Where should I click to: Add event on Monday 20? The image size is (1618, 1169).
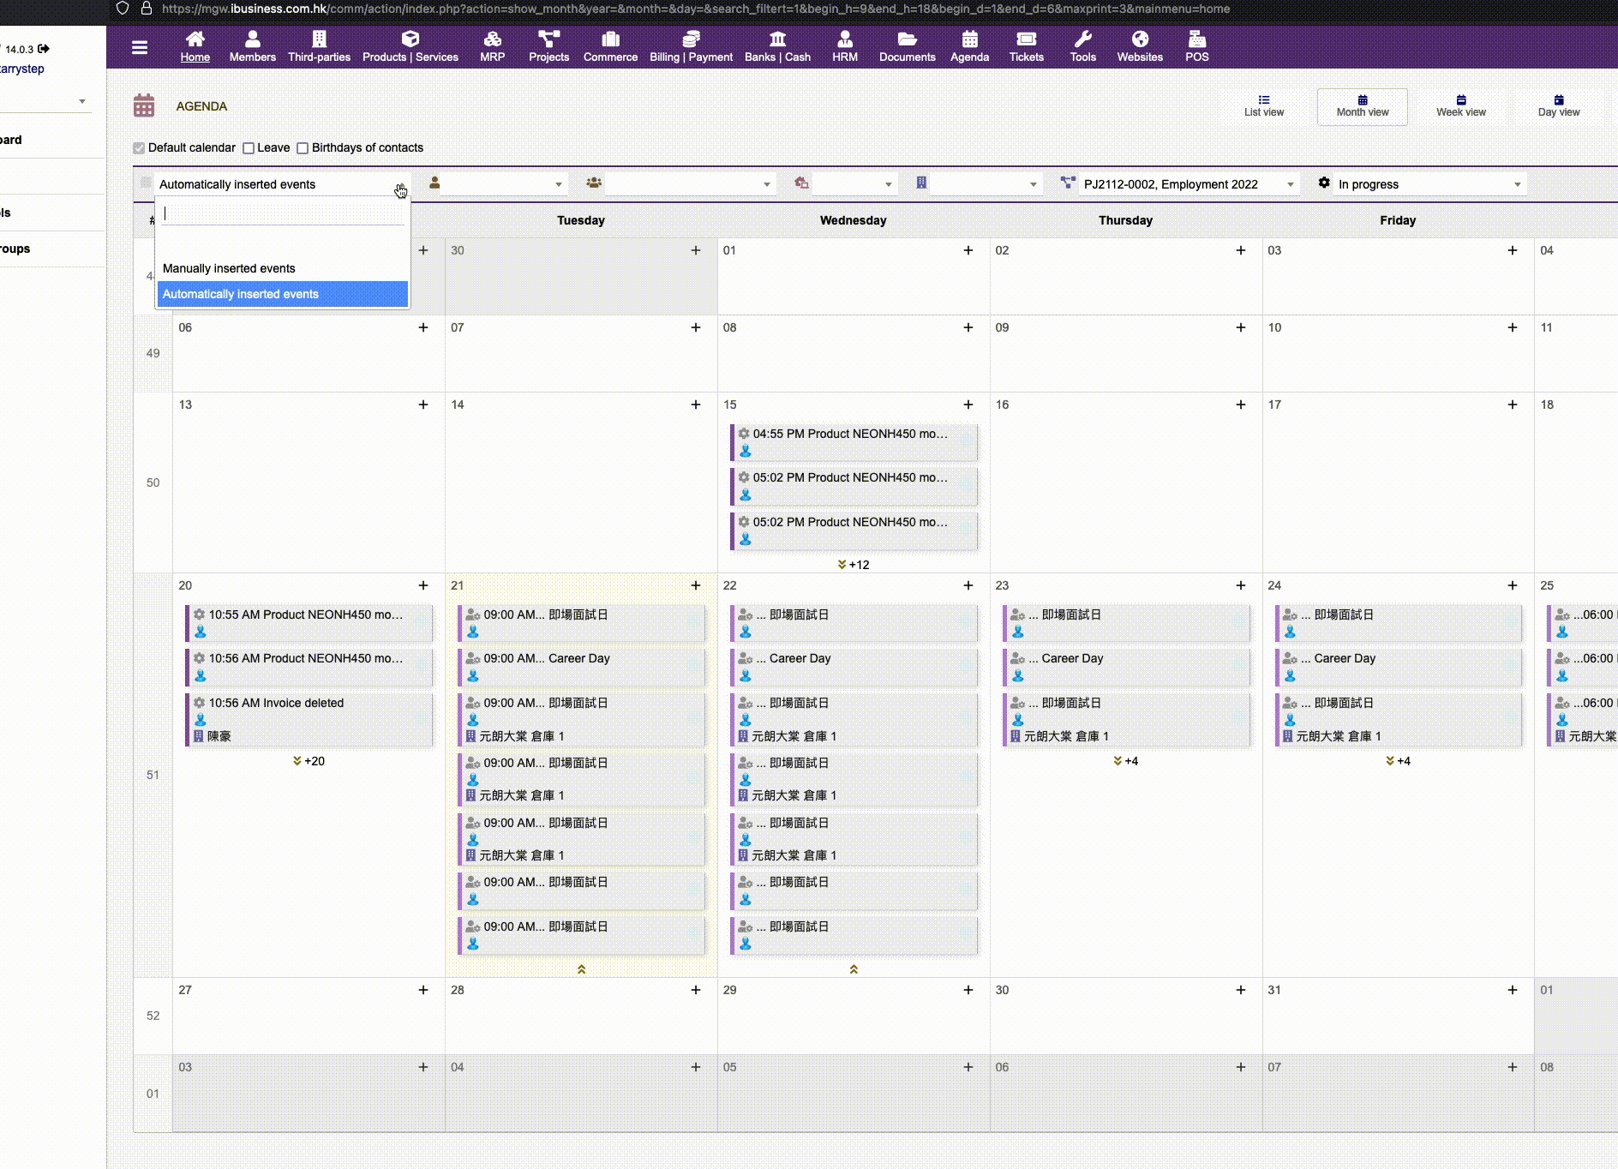pyautogui.click(x=423, y=585)
